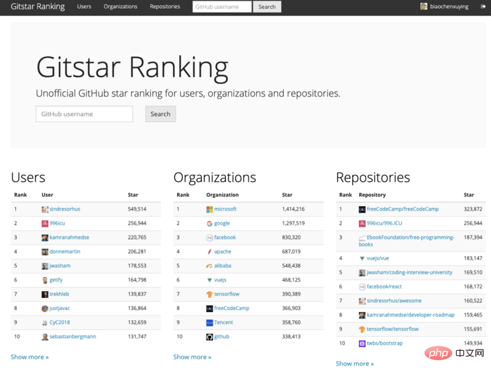Click the Tencent organization logo icon
The height and width of the screenshot is (375, 491).
[209, 323]
